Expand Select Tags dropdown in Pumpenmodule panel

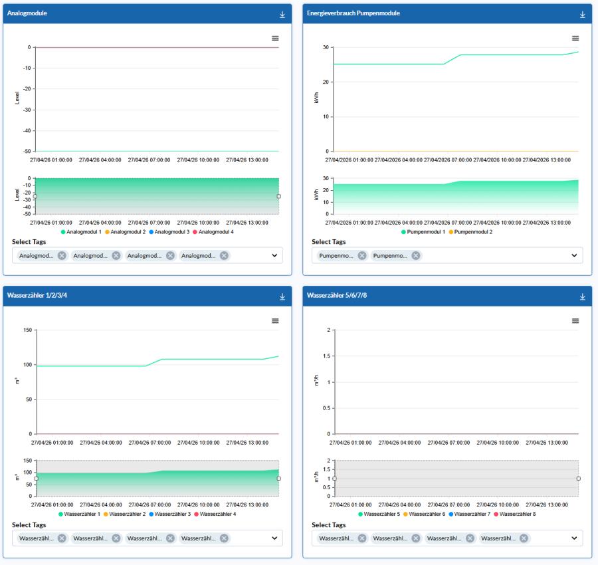coord(575,255)
